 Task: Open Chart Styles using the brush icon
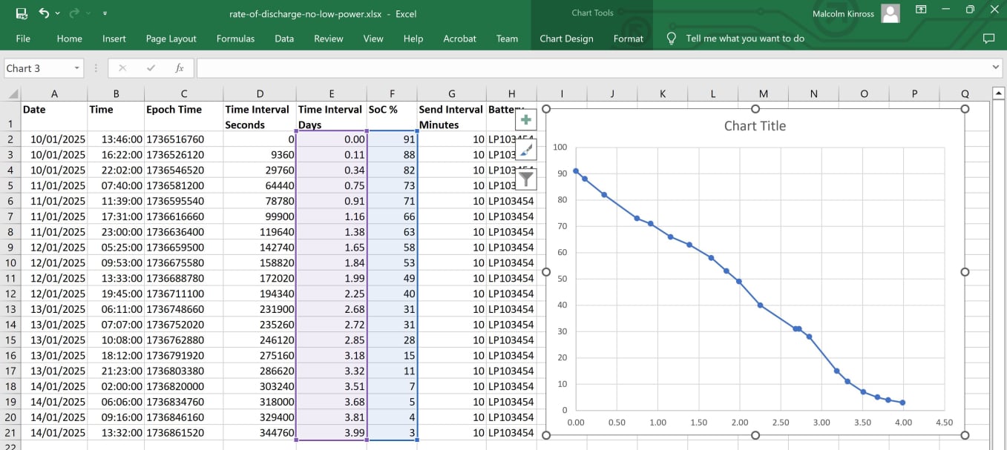pos(525,149)
